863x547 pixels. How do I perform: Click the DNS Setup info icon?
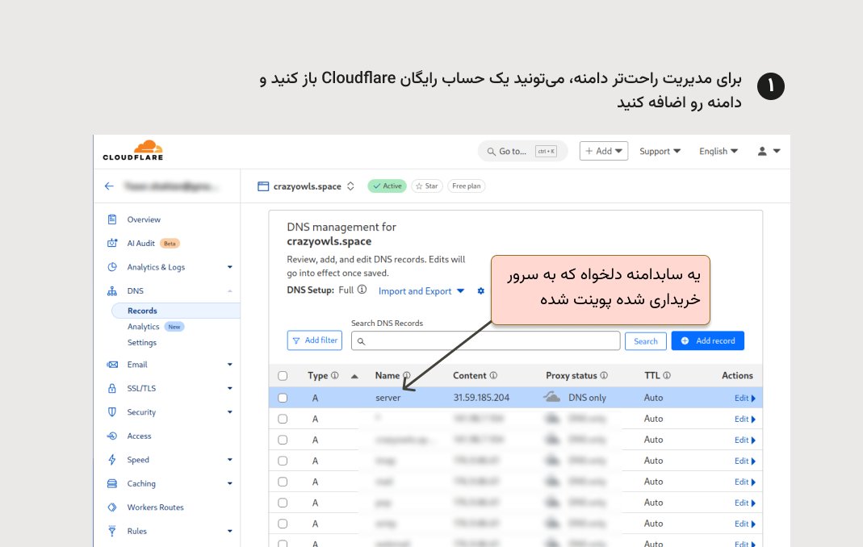click(x=362, y=290)
